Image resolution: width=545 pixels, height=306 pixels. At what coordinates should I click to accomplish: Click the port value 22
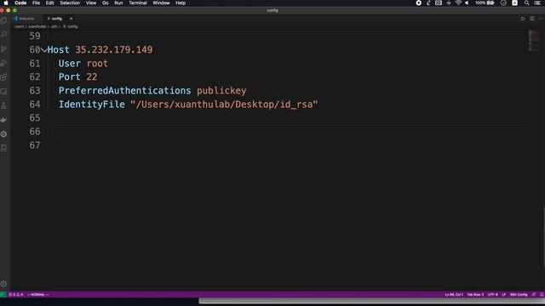(x=92, y=76)
